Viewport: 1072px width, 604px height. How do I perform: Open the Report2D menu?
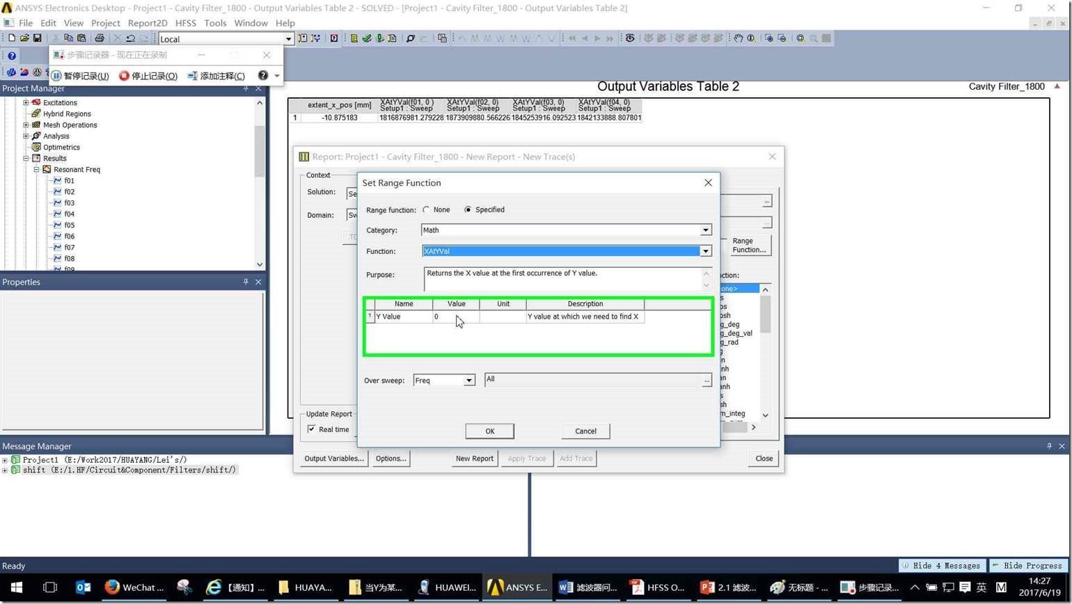[x=147, y=23]
